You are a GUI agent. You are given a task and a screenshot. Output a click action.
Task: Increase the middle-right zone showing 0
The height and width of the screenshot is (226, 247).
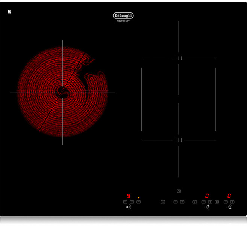coord(210,202)
